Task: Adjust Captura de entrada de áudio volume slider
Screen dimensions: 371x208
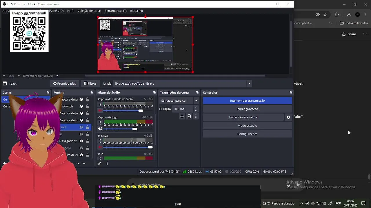Action: point(128,111)
